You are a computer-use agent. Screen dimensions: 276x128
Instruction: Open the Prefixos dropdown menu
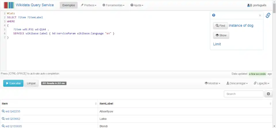[x=89, y=5]
